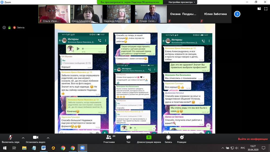Viewport: 270px width, 152px height.
Task: Open notification center icon
Action: click(264, 148)
